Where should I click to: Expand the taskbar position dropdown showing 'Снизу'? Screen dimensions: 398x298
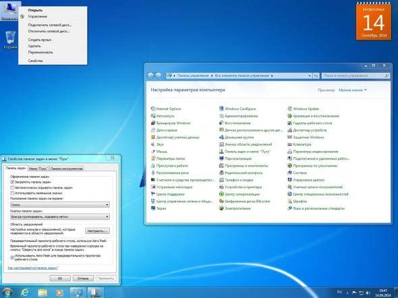(60, 204)
